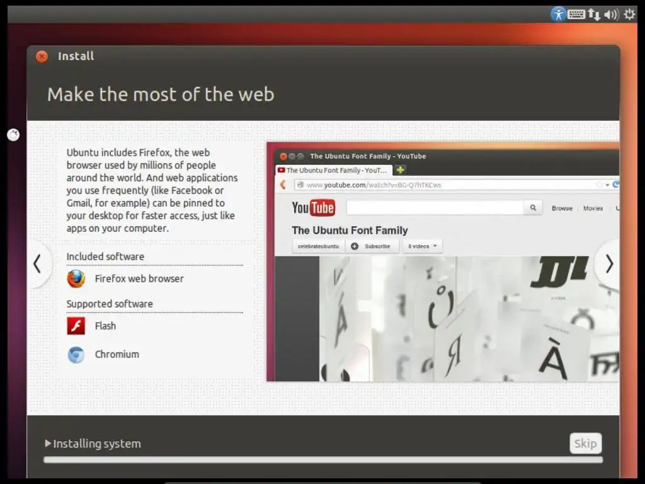Click the celebrateubuntu channel button
The image size is (645, 484).
point(318,246)
